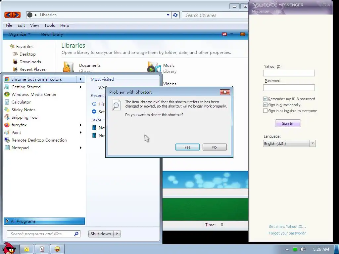Click No in the Problem with Shortcut dialog

[215, 147]
